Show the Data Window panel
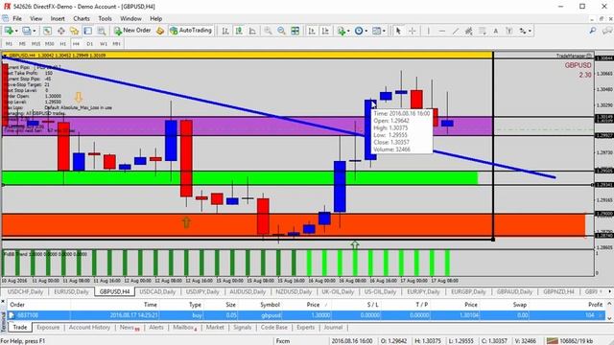This screenshot has height=345, width=614. click(61, 31)
